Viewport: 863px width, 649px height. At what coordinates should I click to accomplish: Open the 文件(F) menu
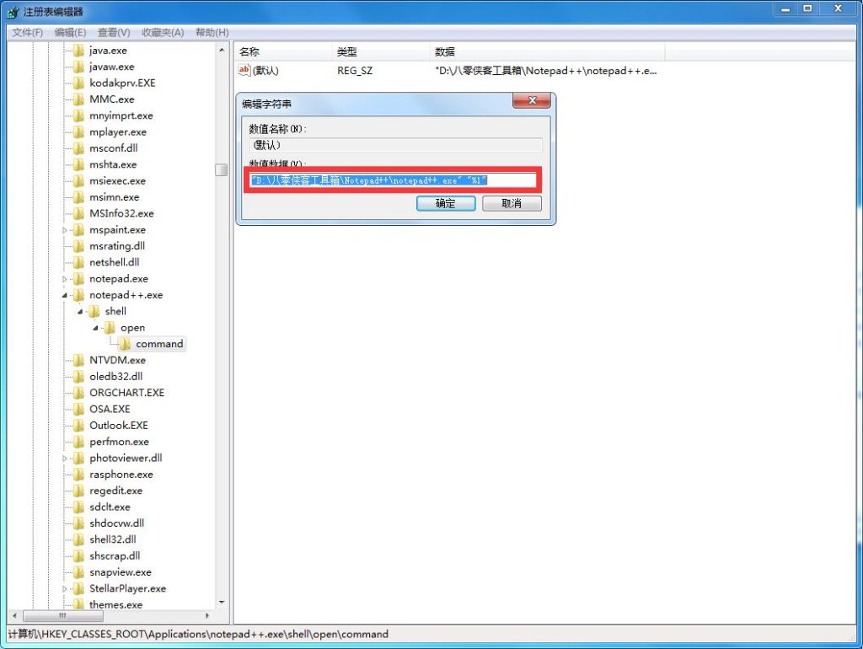pos(28,33)
